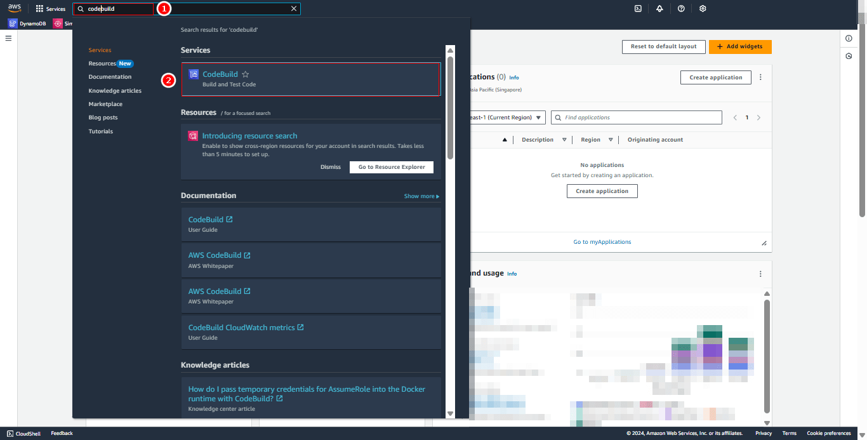Screen dimensions: 867x440
Task: Click Create application in the widget header
Action: click(x=716, y=77)
